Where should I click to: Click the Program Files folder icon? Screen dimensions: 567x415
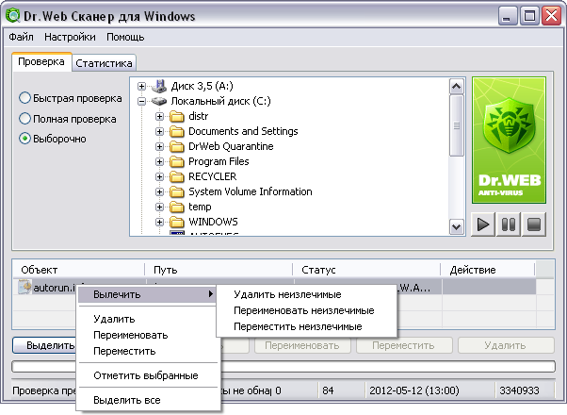pos(177,161)
